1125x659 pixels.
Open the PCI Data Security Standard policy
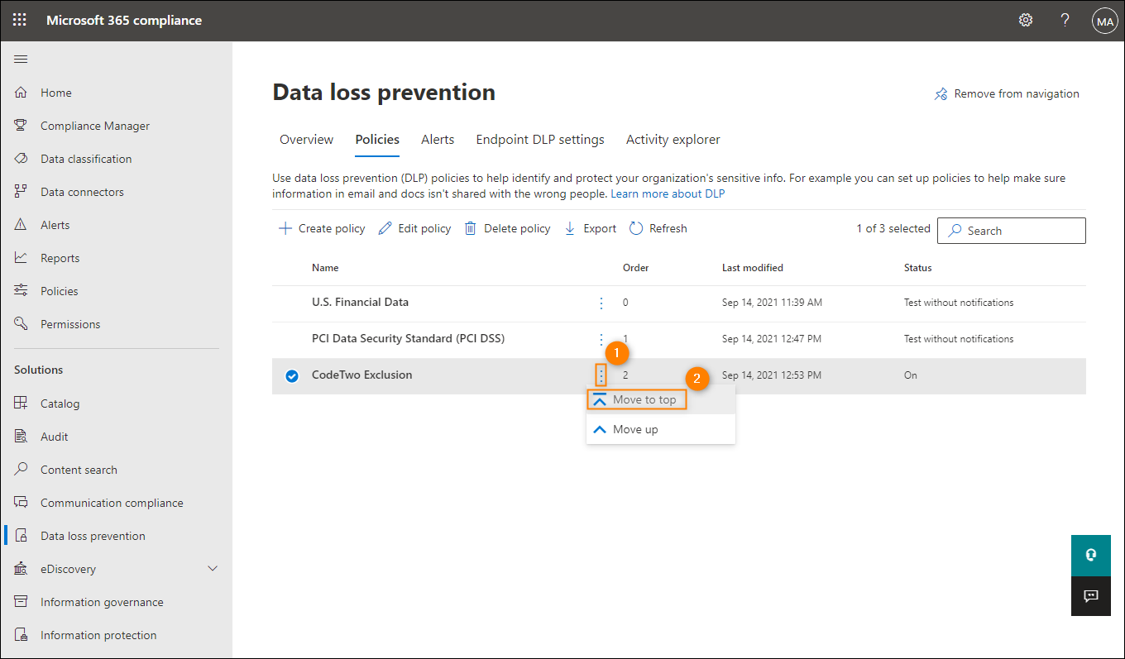[408, 339]
